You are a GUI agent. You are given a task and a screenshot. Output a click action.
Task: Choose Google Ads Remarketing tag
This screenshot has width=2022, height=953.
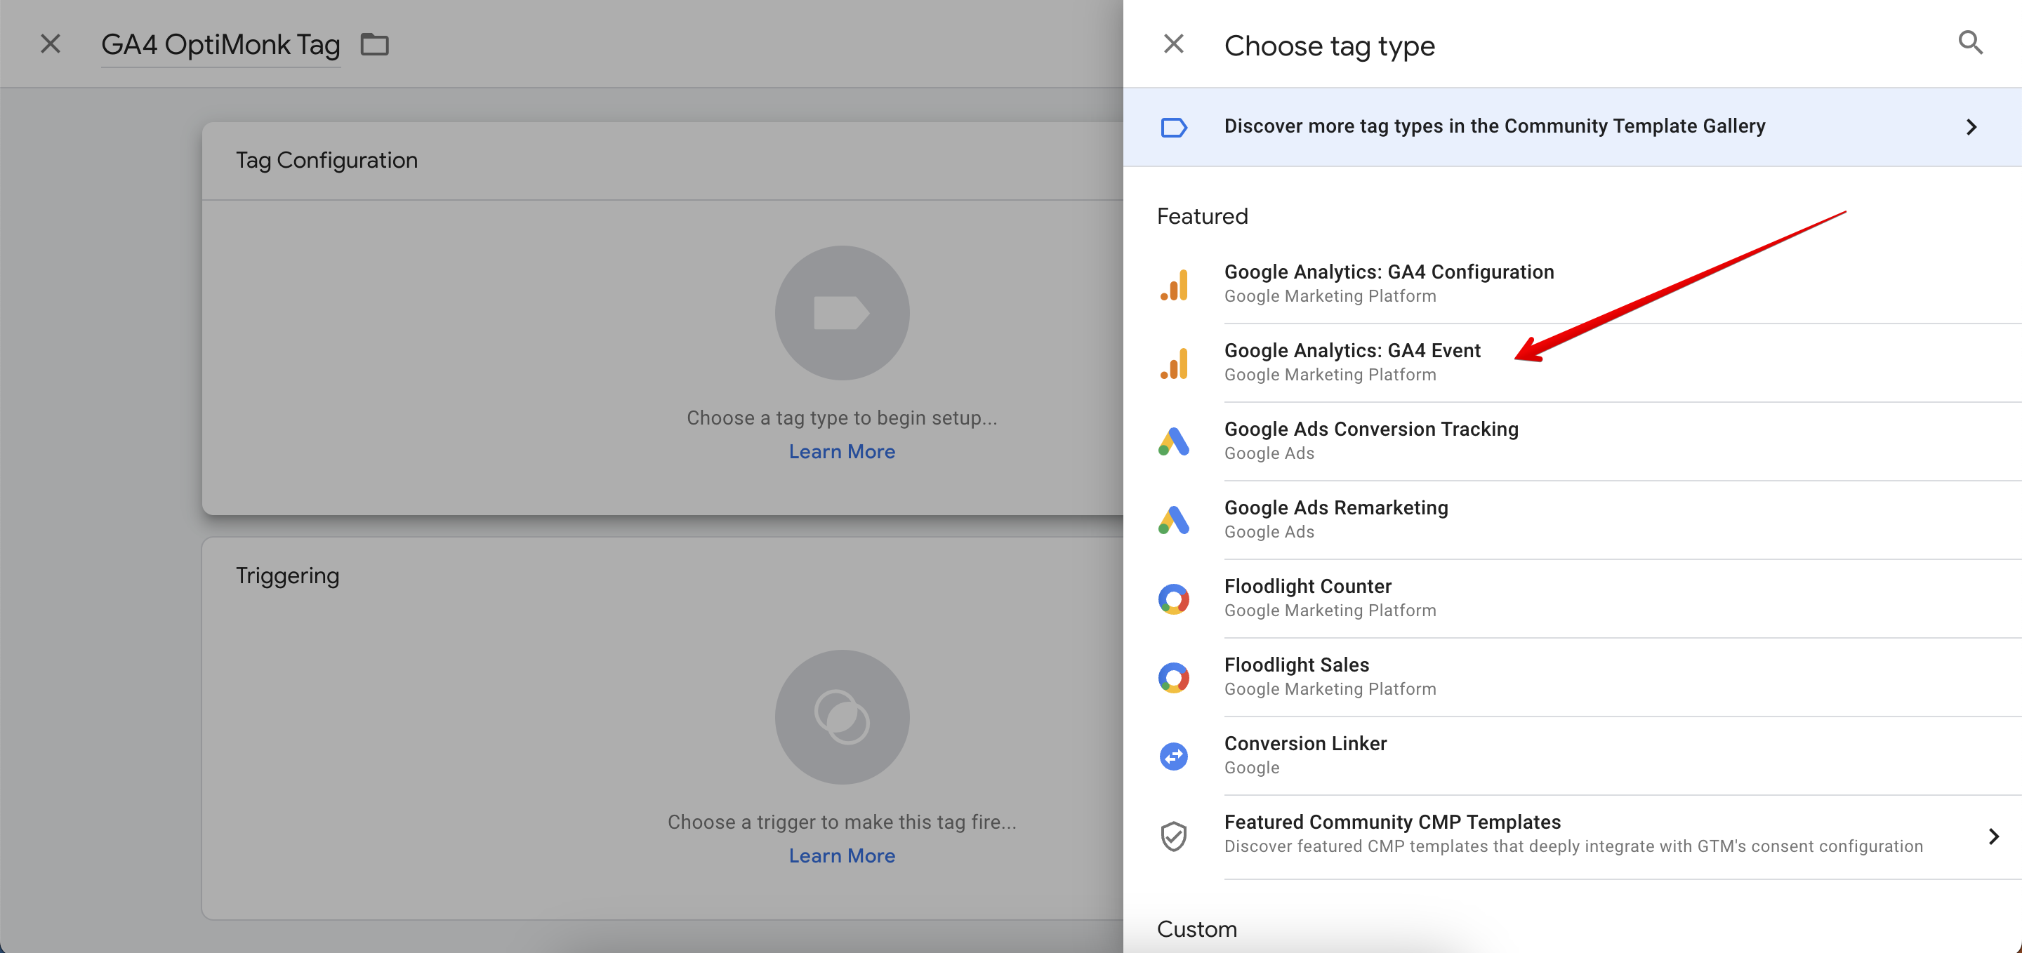click(1572, 519)
